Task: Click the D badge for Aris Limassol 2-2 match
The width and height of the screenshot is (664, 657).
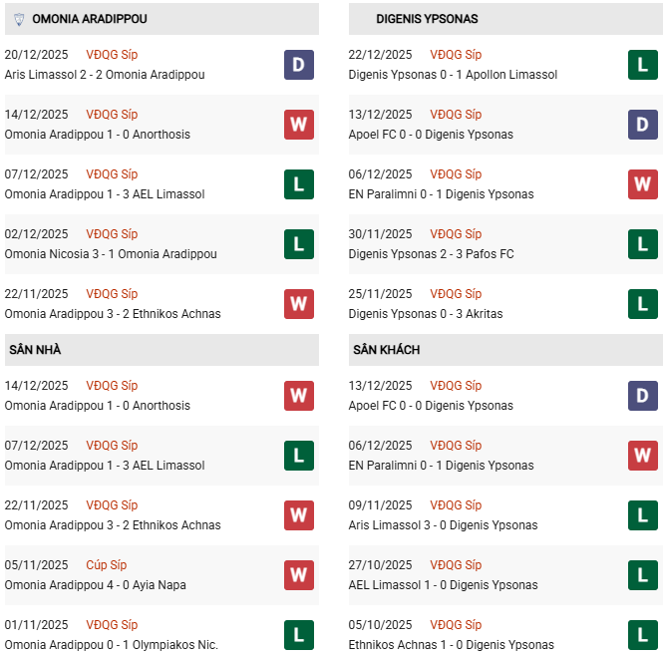Action: (x=298, y=65)
